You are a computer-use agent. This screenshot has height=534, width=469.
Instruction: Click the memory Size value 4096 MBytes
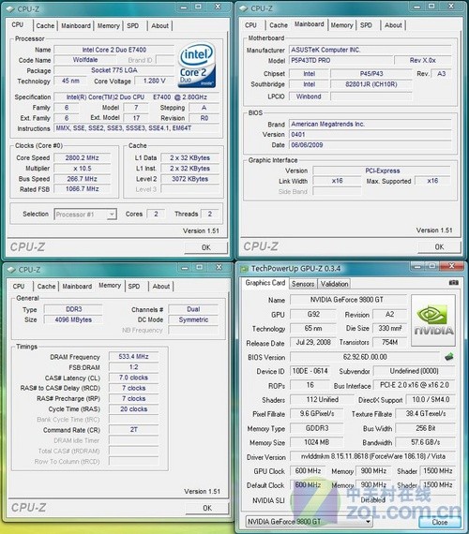pos(74,319)
